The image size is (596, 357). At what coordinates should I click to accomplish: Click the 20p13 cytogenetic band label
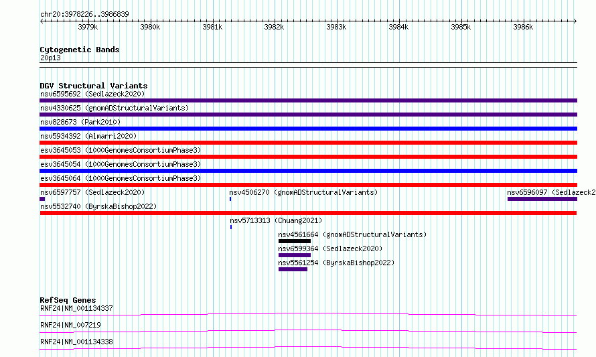50,58
